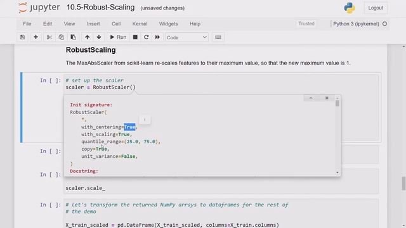
Task: Click the "Let's transform" comment line
Action: (177, 205)
